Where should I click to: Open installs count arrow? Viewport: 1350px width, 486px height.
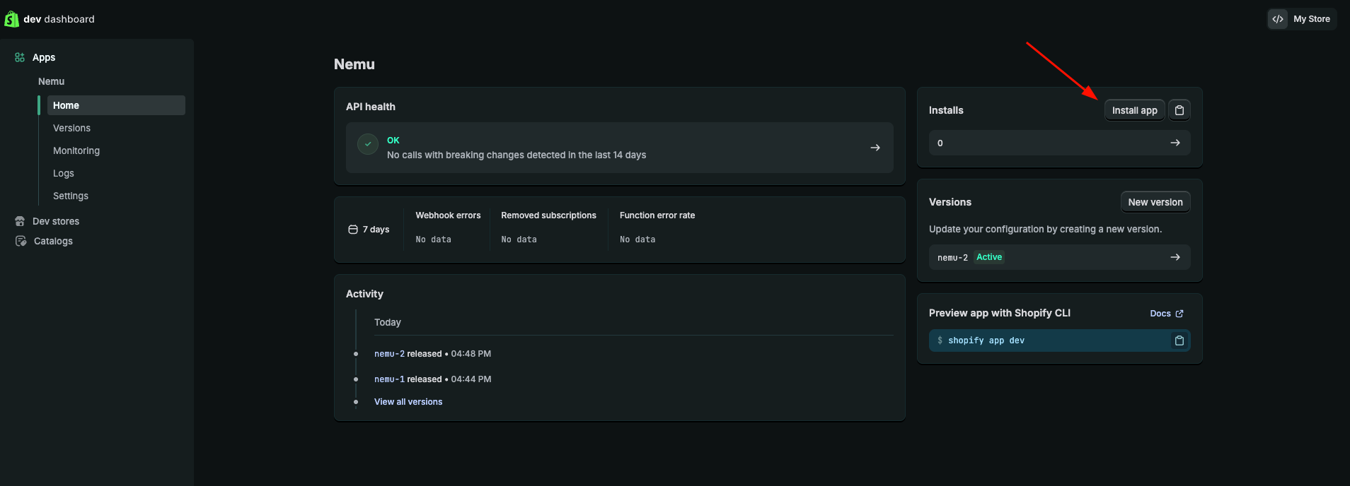click(1175, 143)
